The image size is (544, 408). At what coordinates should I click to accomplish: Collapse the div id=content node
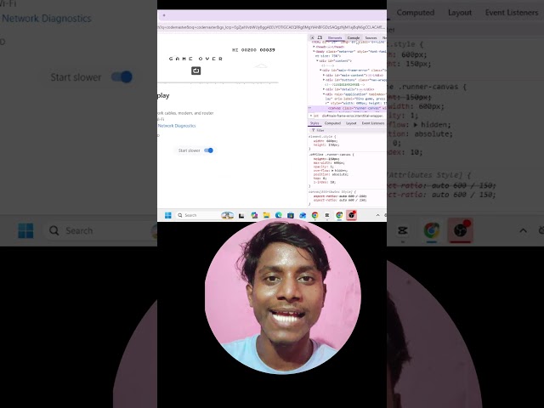click(317, 60)
